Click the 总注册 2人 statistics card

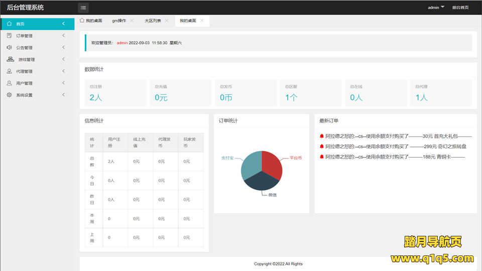[113, 93]
